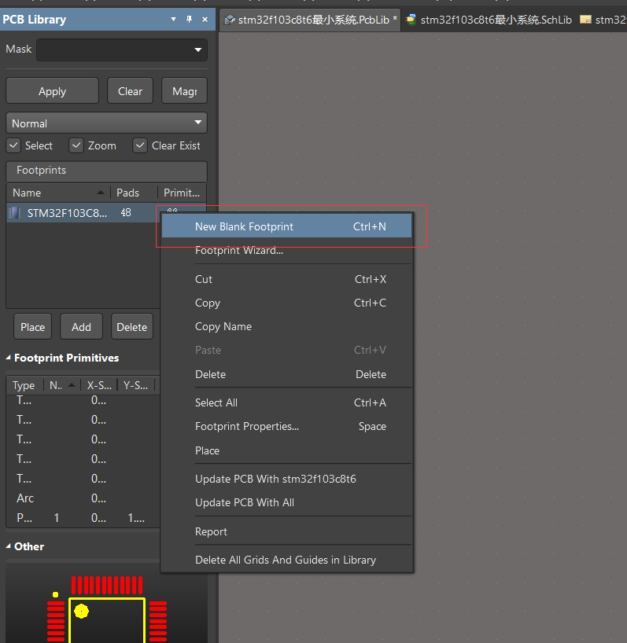Sort footprints by the Pads column

(x=134, y=193)
